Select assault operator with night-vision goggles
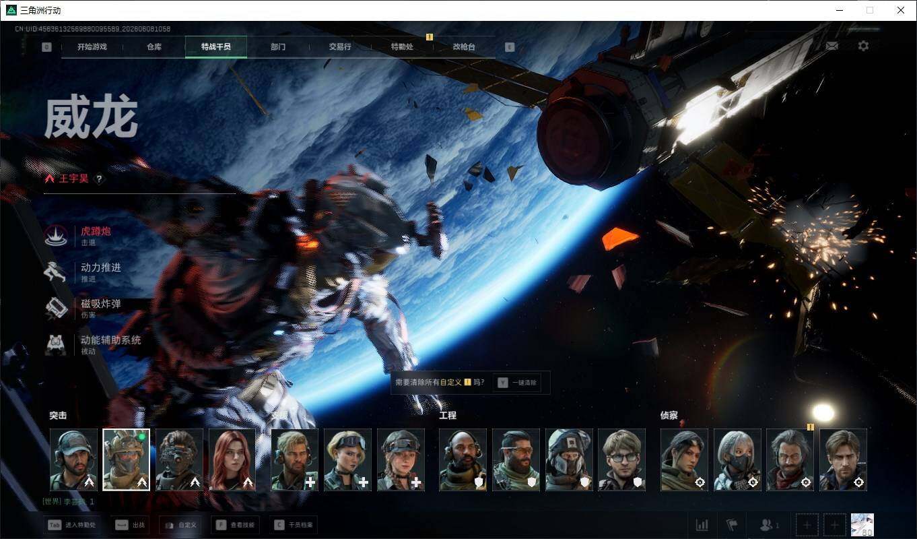This screenshot has width=917, height=539. [x=179, y=459]
